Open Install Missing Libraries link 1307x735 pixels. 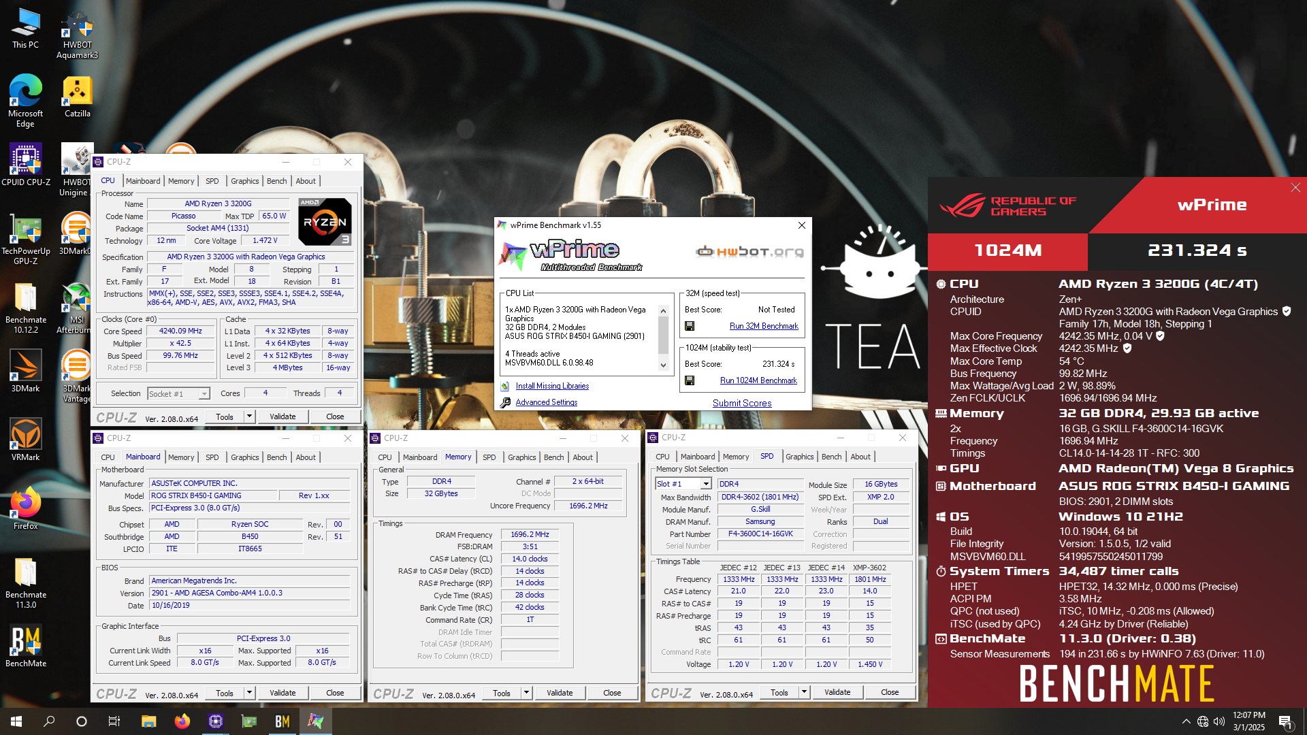552,386
